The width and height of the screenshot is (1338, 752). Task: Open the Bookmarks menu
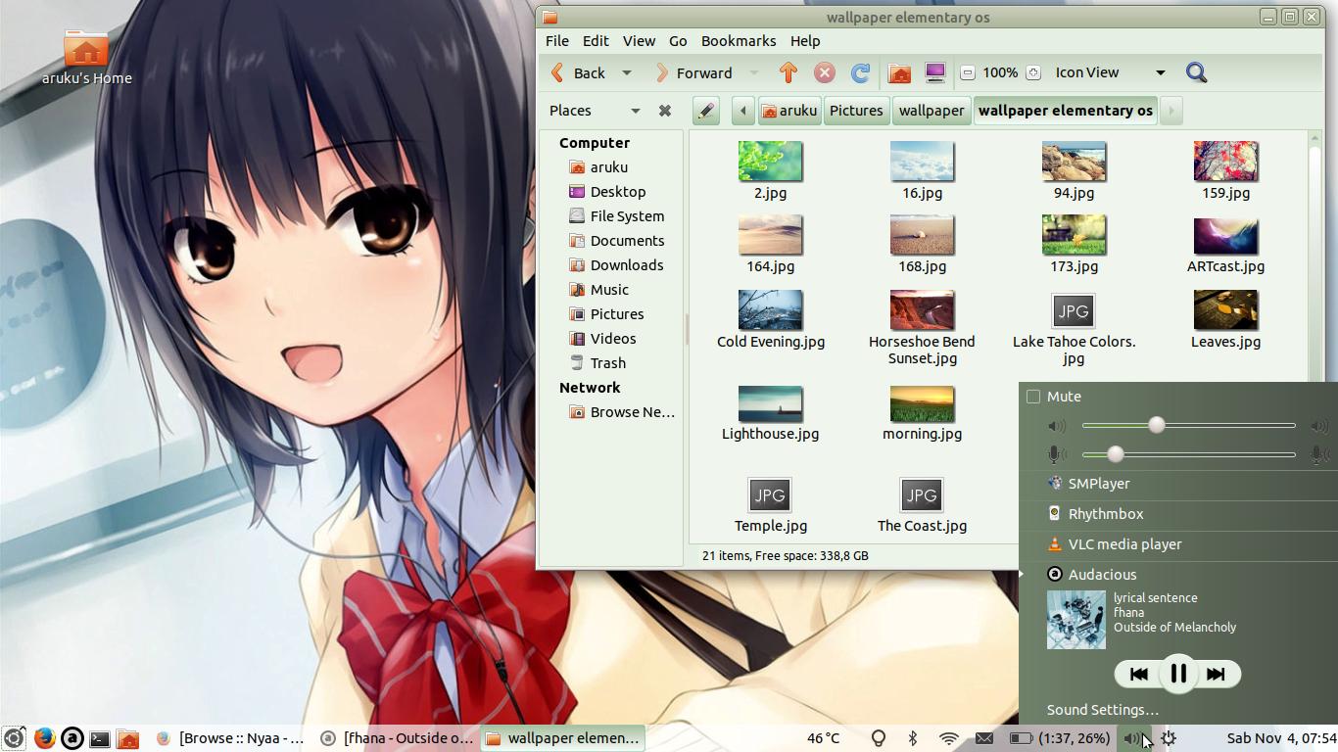[x=739, y=41]
